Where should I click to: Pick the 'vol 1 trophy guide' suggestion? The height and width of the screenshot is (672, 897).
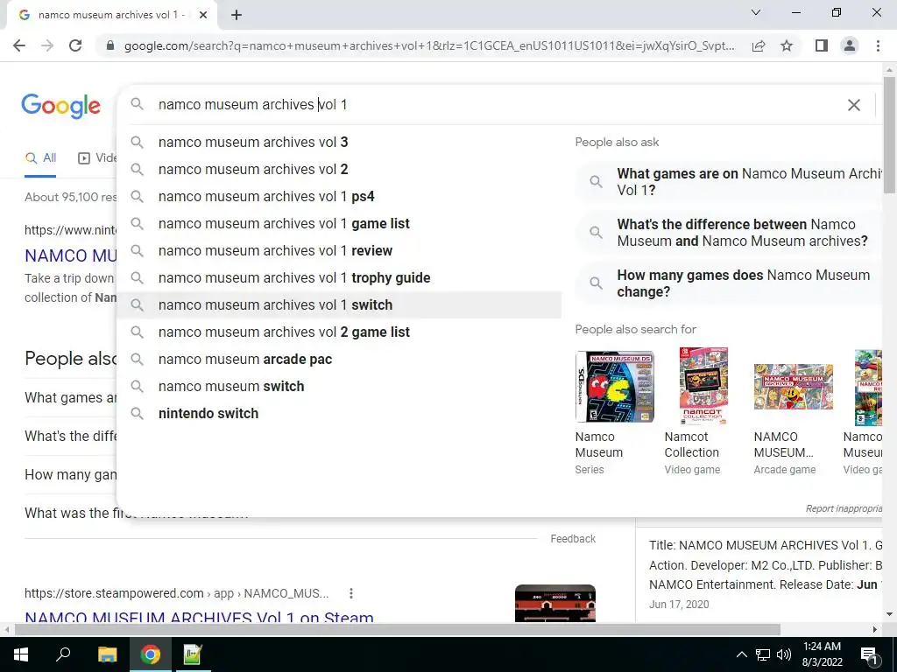(x=339, y=277)
